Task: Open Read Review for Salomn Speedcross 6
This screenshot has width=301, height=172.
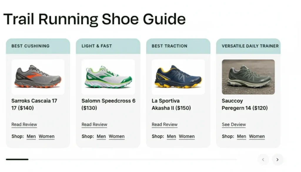Action: coord(94,124)
